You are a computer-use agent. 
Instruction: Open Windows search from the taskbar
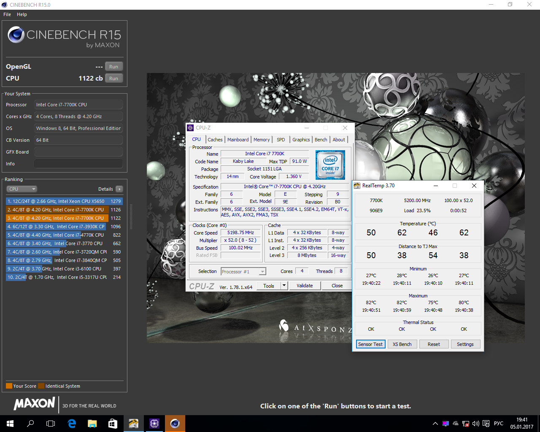(x=30, y=424)
